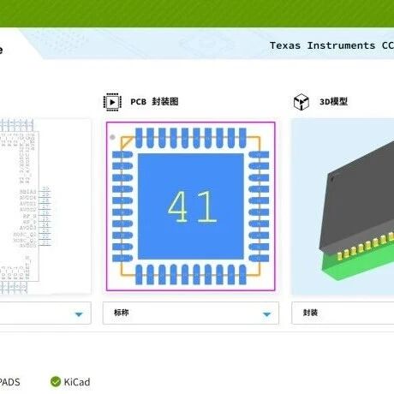The width and height of the screenshot is (394, 394).
Task: Open the schematic symbol pin preview
Action: (45, 206)
